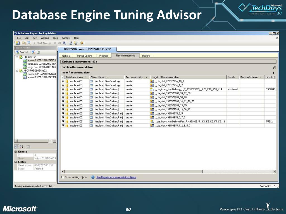Click the Name property value field
The image size is (286, 214).
(x=45, y=159)
